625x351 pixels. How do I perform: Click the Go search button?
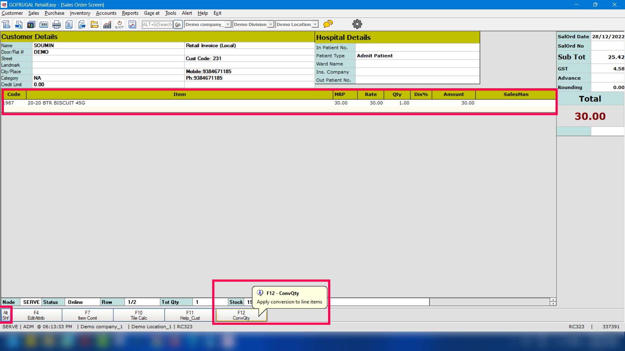coord(178,24)
